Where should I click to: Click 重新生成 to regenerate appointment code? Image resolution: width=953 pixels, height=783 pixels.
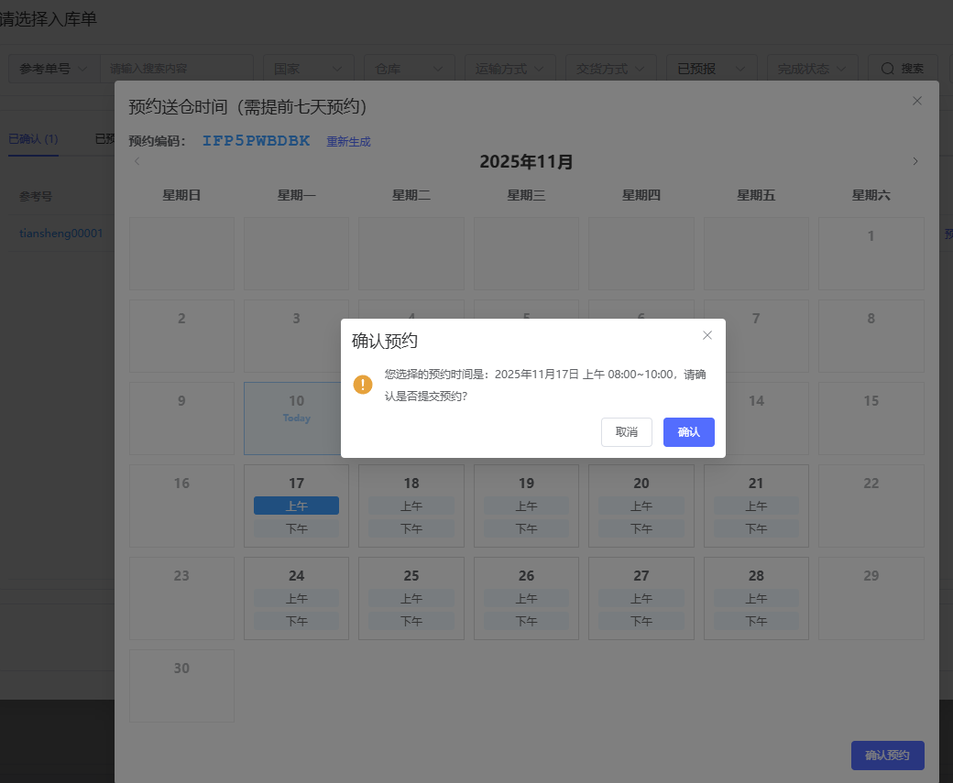point(348,142)
